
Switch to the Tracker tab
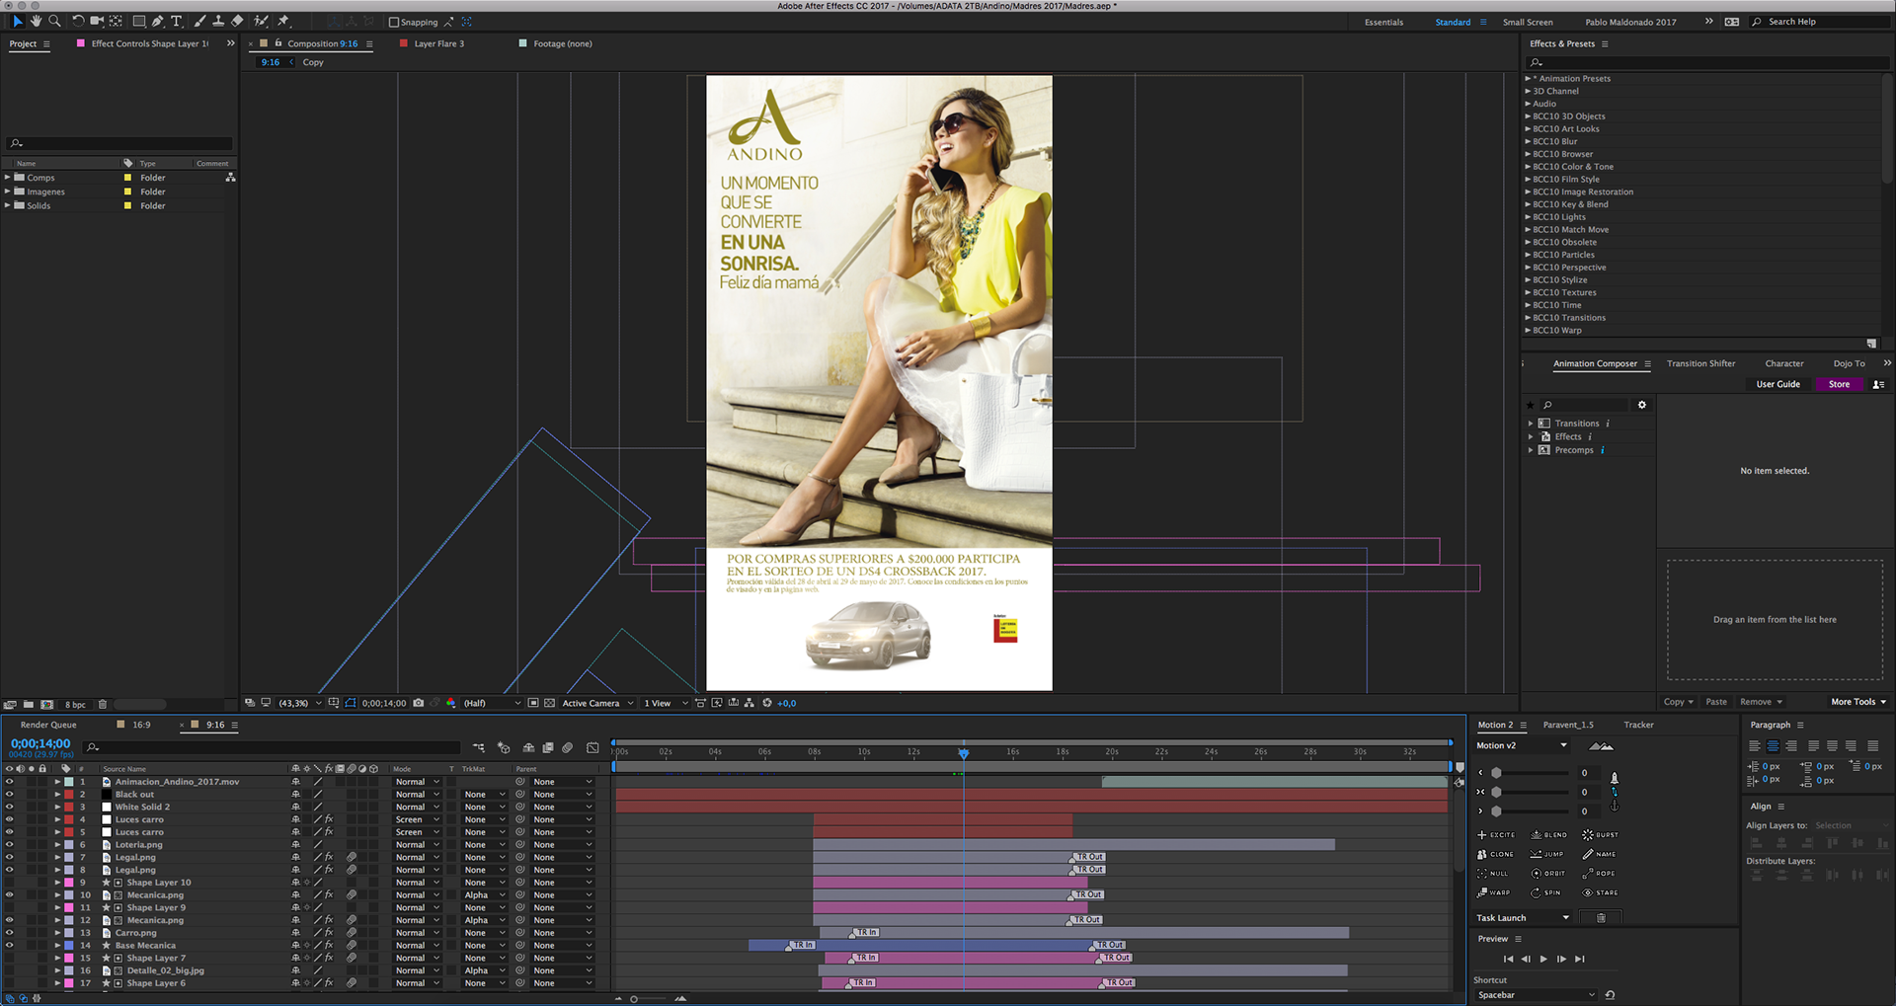coord(1638,725)
